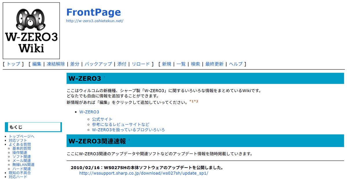Click footnote marker *1
Image resolution: width=347 pixels, height=179 pixels.
point(191,101)
